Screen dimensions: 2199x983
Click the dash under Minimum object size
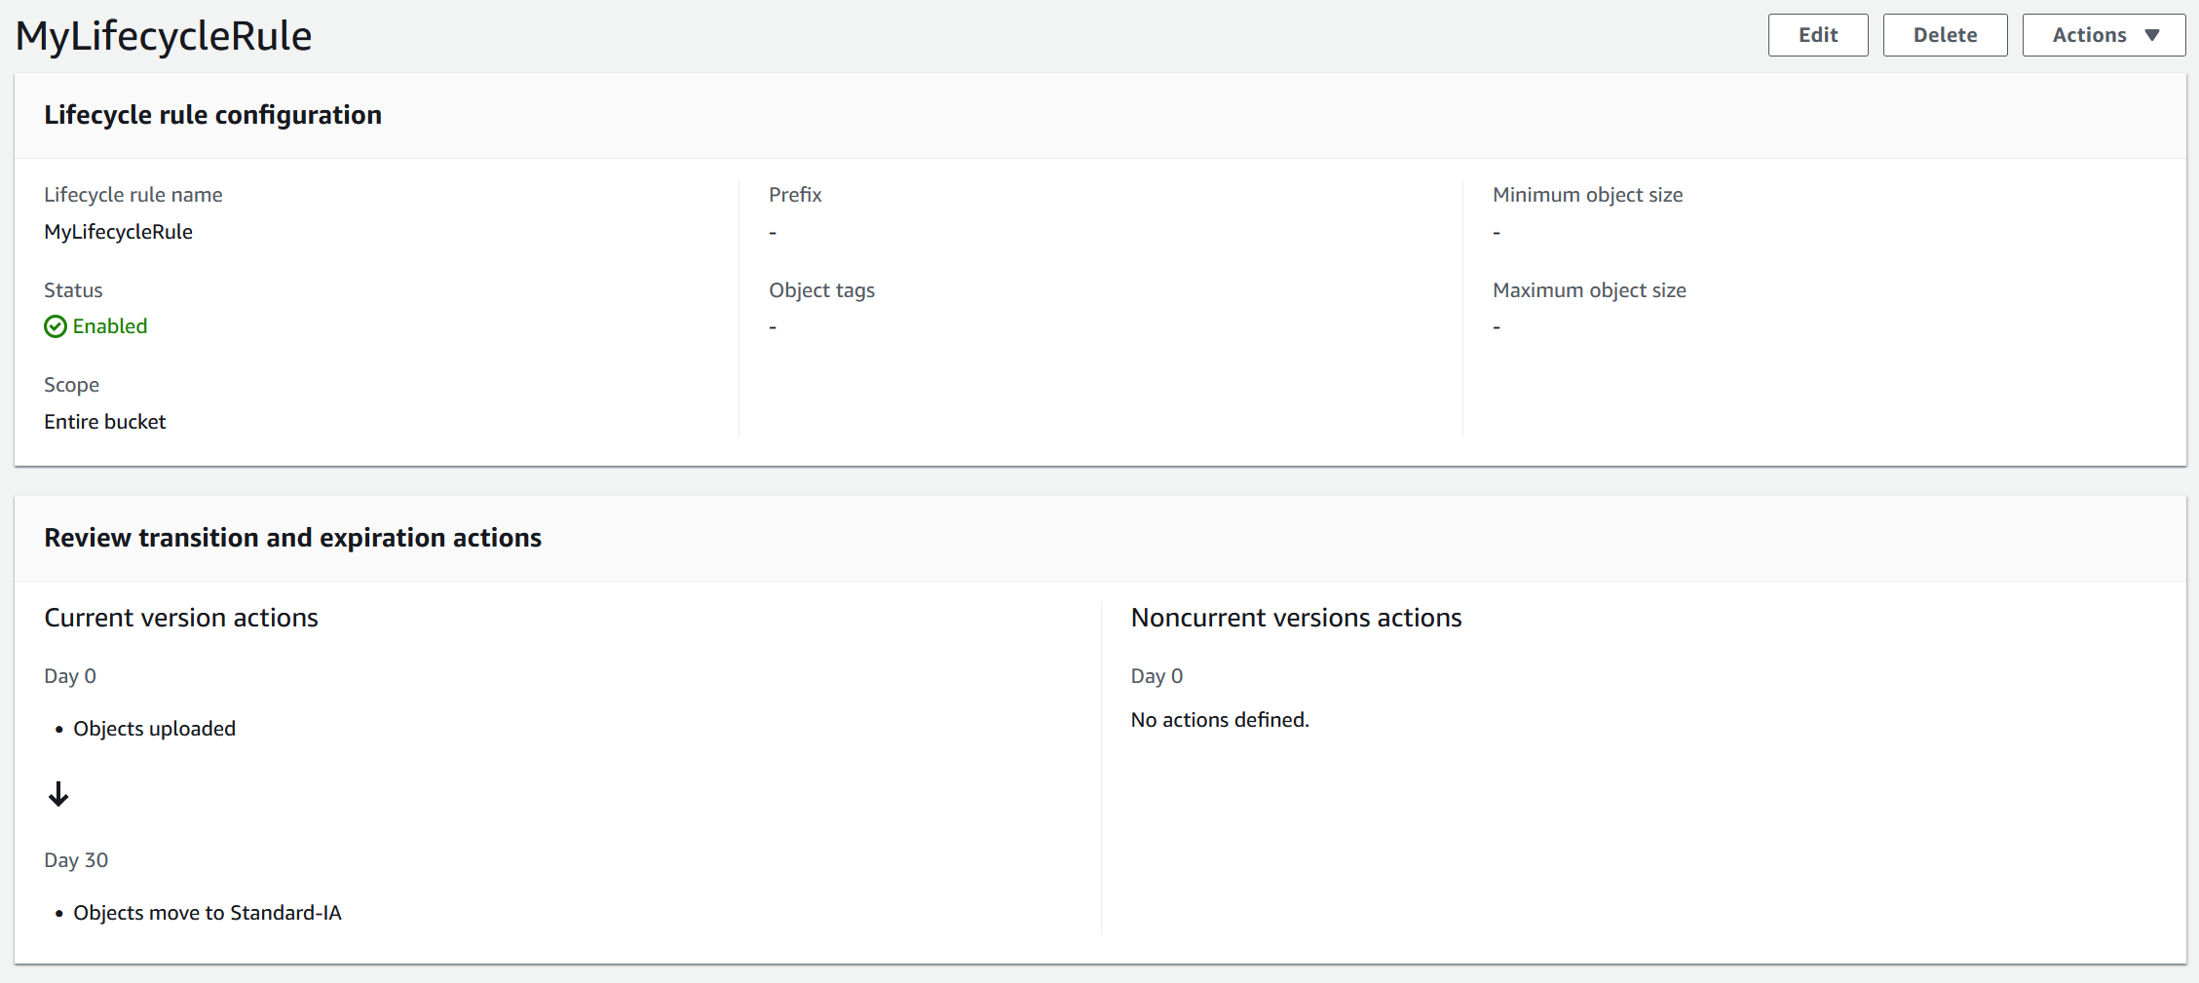click(1497, 231)
